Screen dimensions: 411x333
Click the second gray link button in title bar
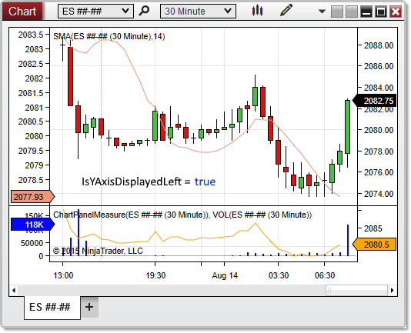tap(352, 12)
